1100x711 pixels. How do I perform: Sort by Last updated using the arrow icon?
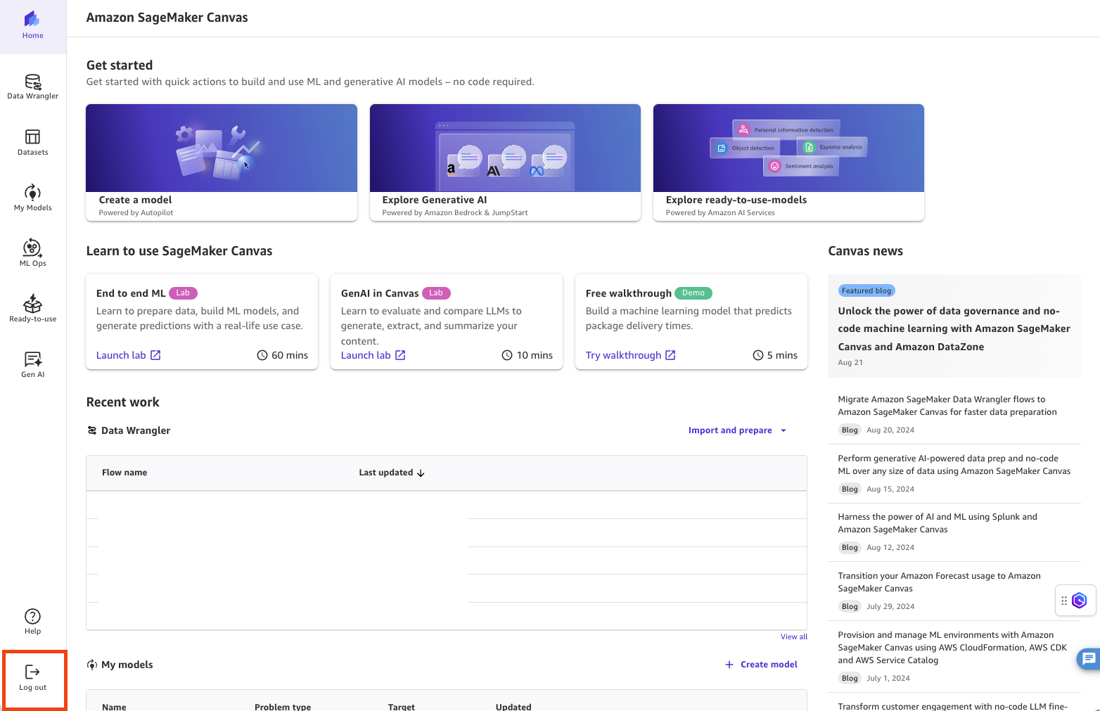tap(421, 473)
